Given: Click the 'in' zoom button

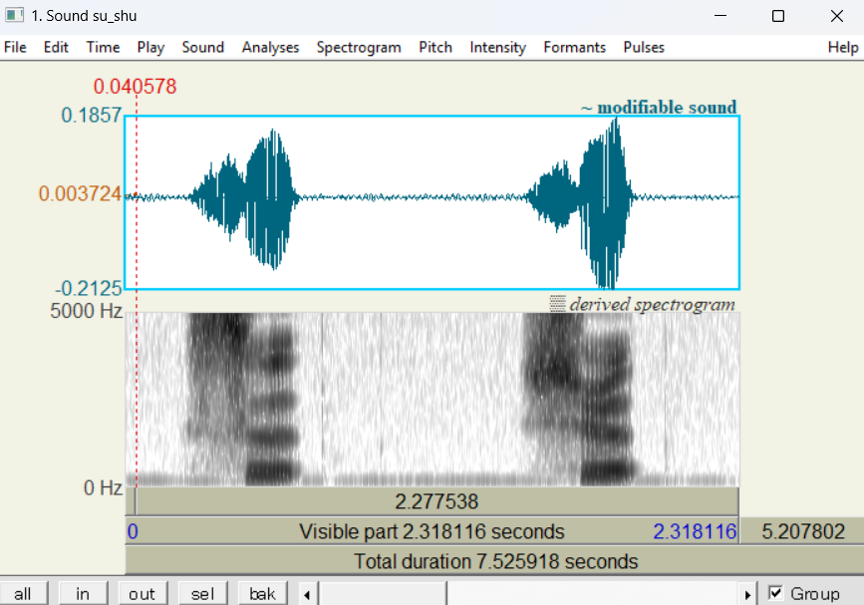Looking at the screenshot, I should pos(83,593).
